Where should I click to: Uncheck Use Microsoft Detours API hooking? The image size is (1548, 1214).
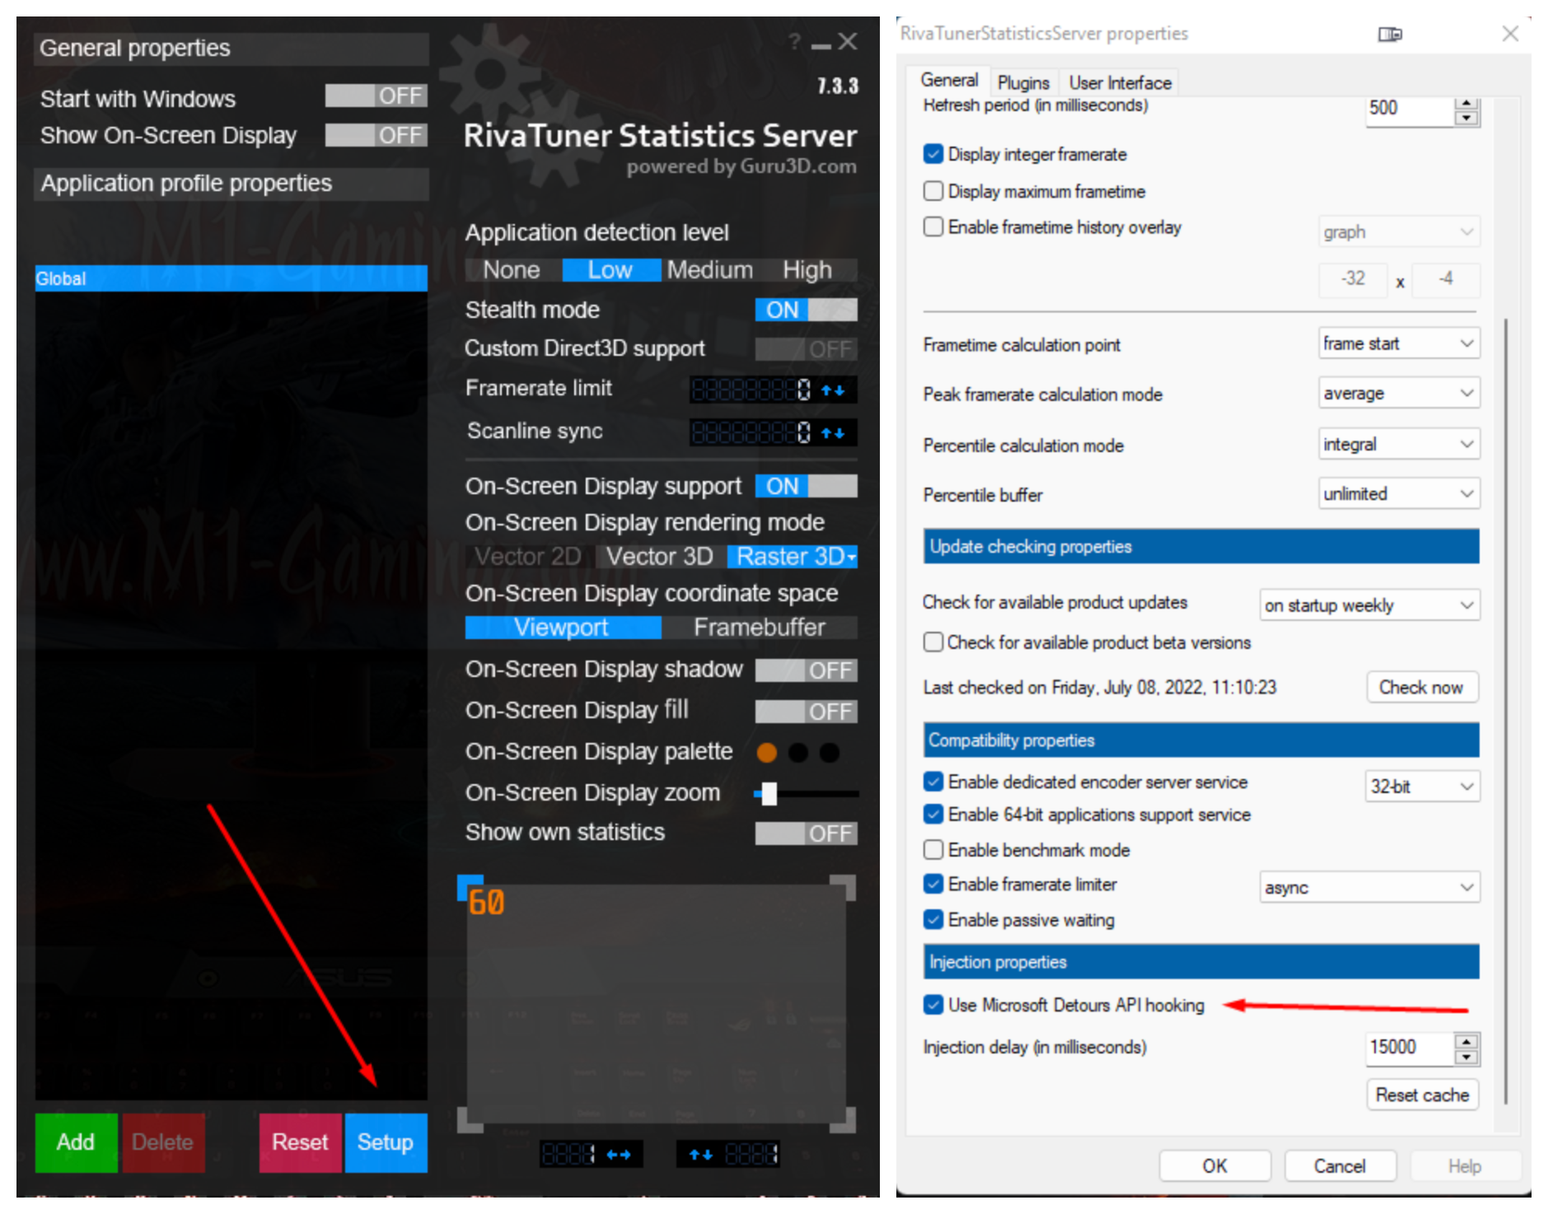[x=933, y=1005]
